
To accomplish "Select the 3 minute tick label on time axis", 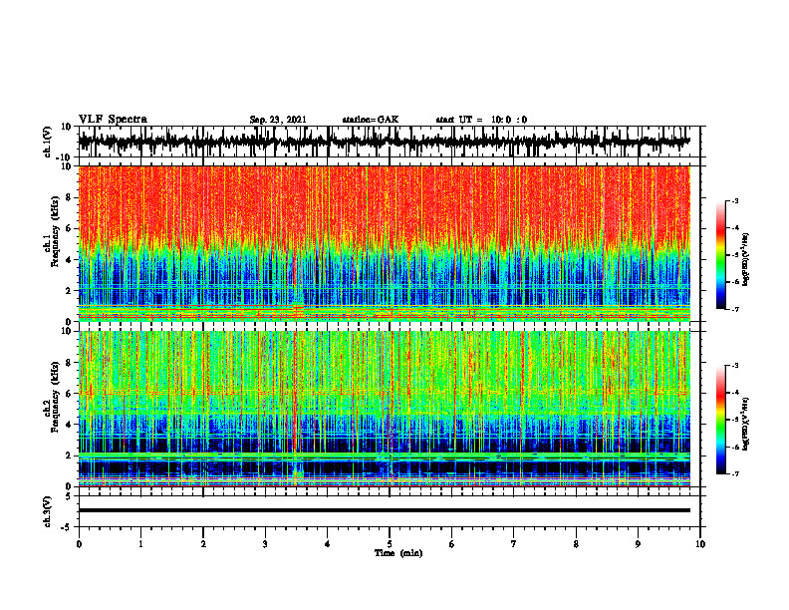I will (265, 544).
